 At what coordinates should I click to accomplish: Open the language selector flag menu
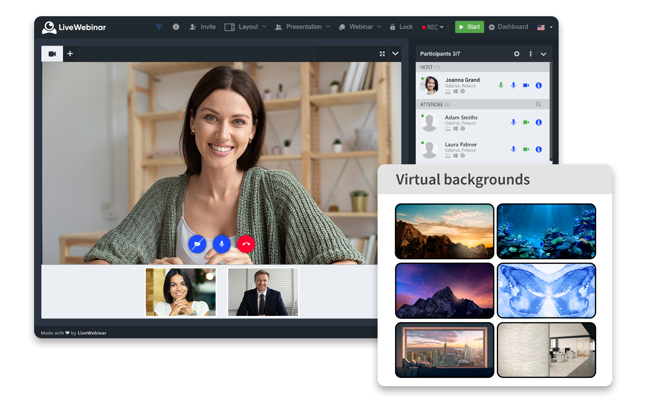[x=541, y=27]
